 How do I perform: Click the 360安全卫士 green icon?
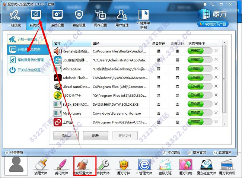pyautogui.click(x=58, y=95)
